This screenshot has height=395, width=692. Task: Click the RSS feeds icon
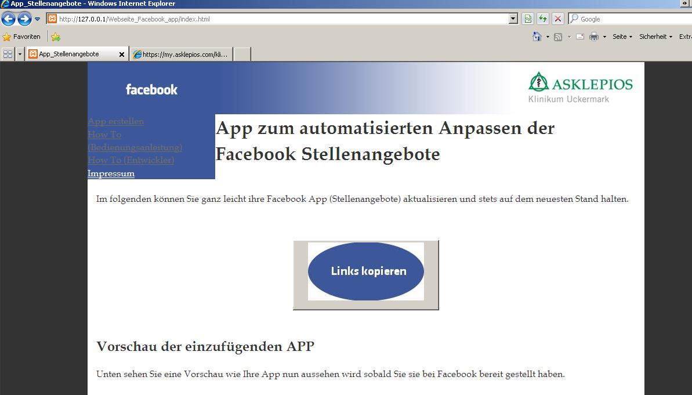coord(558,37)
